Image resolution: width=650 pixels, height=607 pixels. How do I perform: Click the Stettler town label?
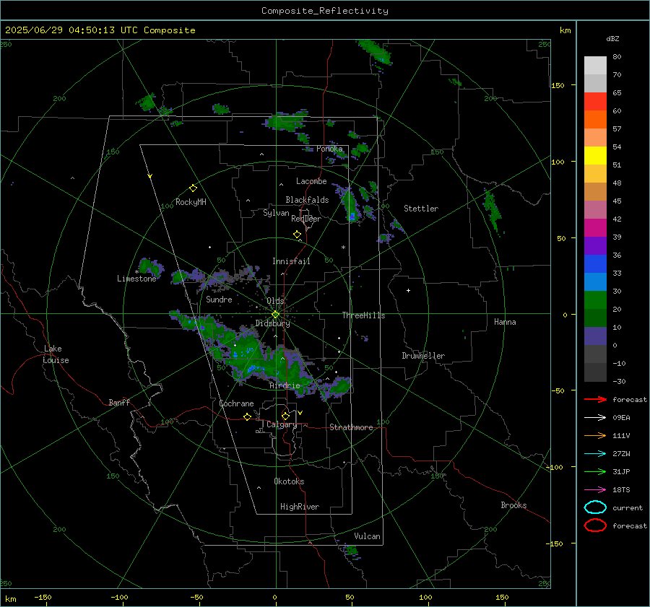[x=421, y=209]
